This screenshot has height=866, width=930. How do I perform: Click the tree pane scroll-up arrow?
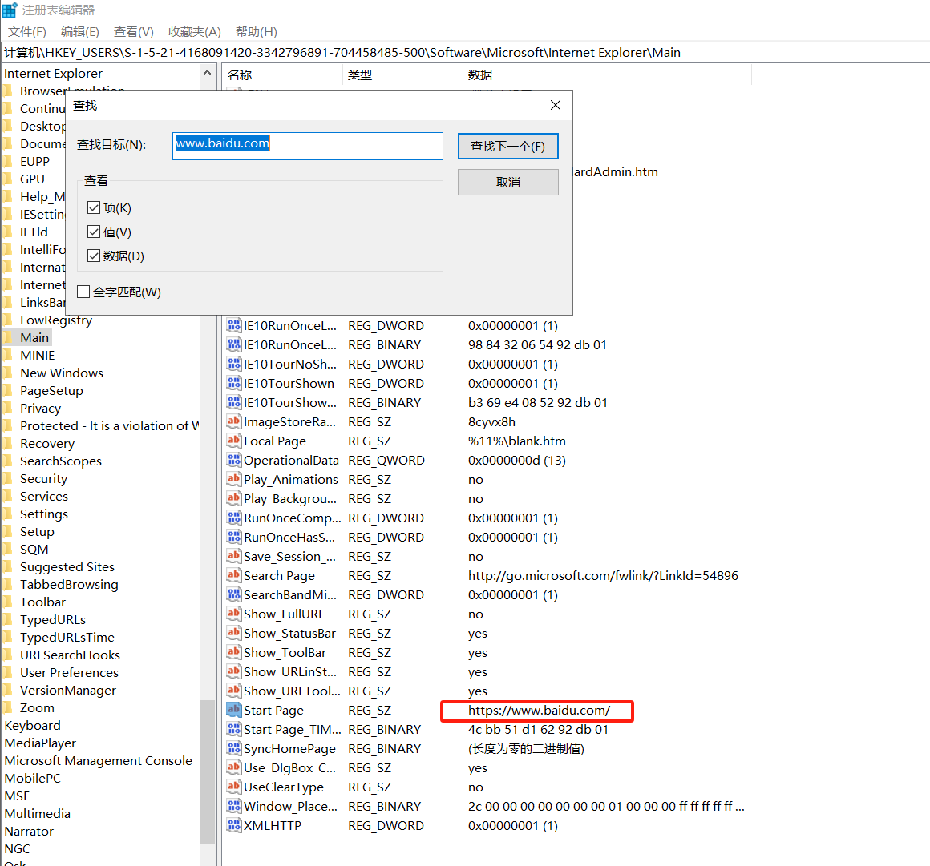[x=207, y=73]
